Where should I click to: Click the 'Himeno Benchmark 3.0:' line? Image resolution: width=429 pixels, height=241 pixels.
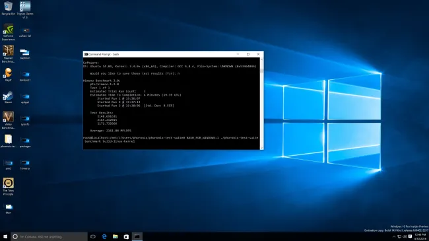click(102, 81)
